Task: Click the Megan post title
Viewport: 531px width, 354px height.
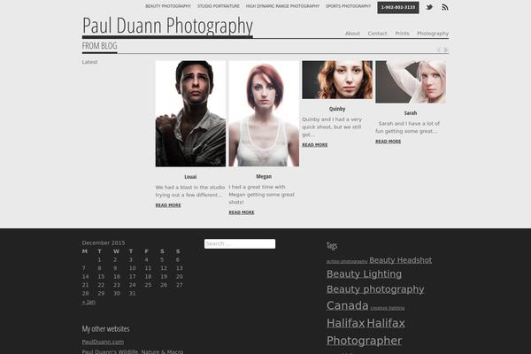Action: click(264, 176)
